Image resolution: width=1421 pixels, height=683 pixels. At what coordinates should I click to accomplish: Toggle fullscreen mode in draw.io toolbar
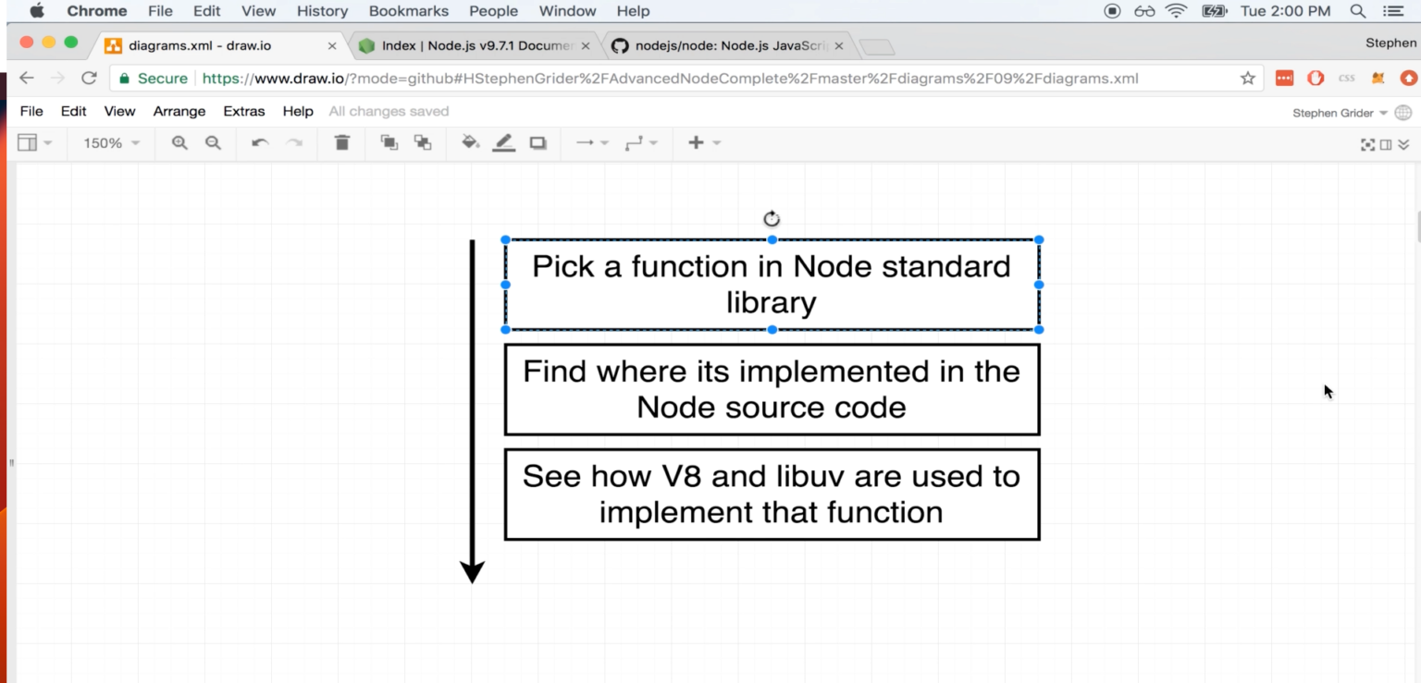1367,144
